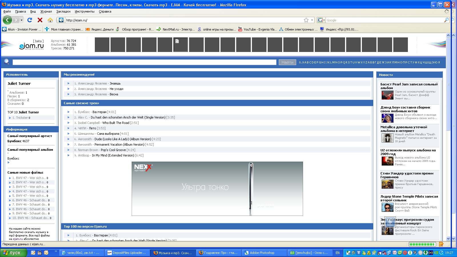The width and height of the screenshot is (457, 257).
Task: Focus the Google search box
Action: [x=384, y=20]
